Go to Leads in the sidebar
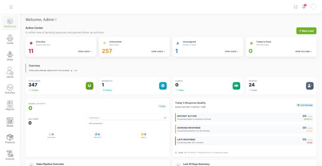This screenshot has height=166, width=322. 10,40
